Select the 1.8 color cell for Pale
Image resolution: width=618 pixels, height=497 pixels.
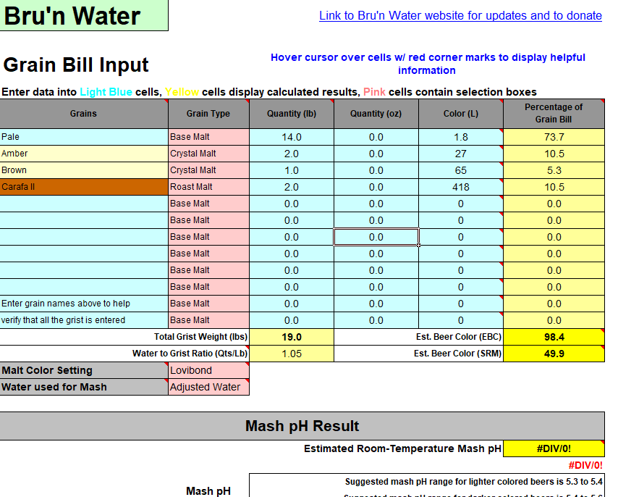tap(461, 137)
